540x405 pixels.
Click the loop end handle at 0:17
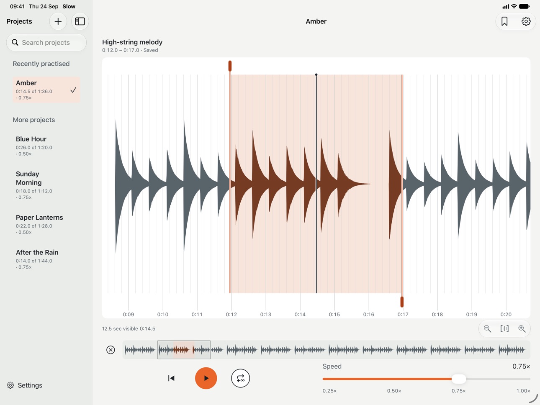click(x=402, y=302)
